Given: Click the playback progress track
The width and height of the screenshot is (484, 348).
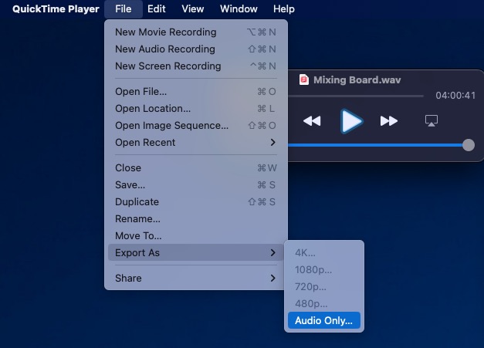Looking at the screenshot, I should pos(356,96).
